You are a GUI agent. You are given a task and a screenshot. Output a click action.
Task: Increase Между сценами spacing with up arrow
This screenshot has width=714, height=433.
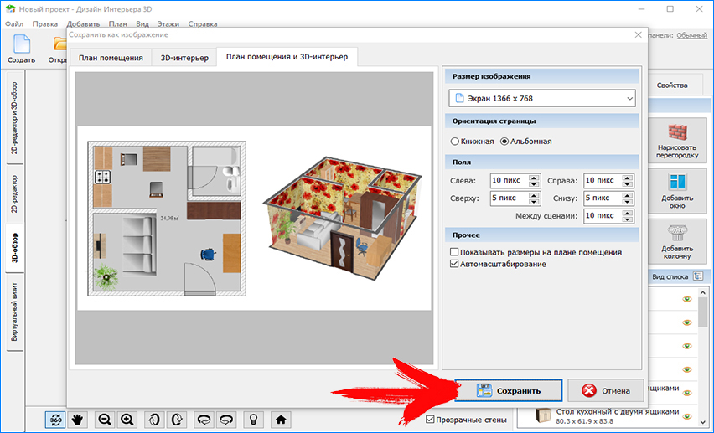pyautogui.click(x=628, y=213)
